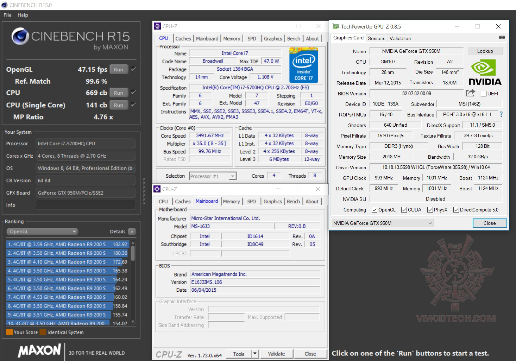The image size is (516, 361).
Task: Click the panel splitter grip beside Your System
Action: 144,191
